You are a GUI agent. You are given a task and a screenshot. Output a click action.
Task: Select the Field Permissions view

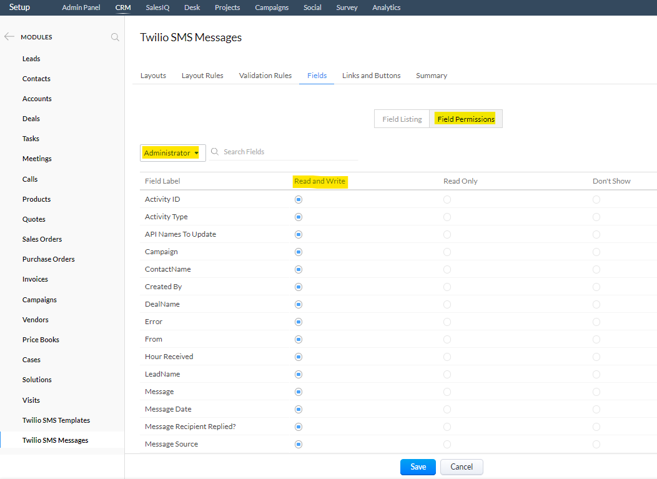[x=466, y=119]
